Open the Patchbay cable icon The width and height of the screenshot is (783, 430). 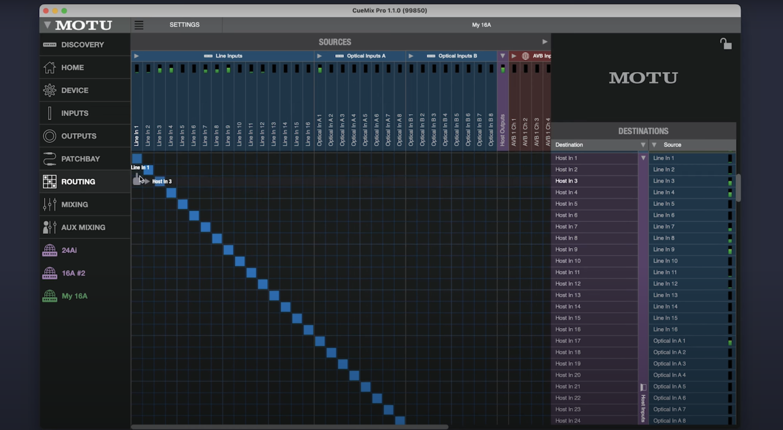coord(50,159)
